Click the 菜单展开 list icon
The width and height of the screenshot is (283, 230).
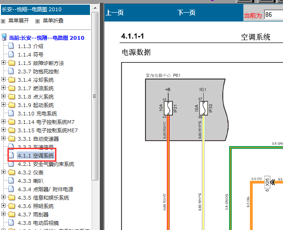point(3,21)
